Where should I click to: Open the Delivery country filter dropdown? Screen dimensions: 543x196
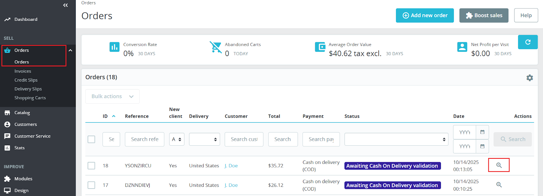click(204, 139)
